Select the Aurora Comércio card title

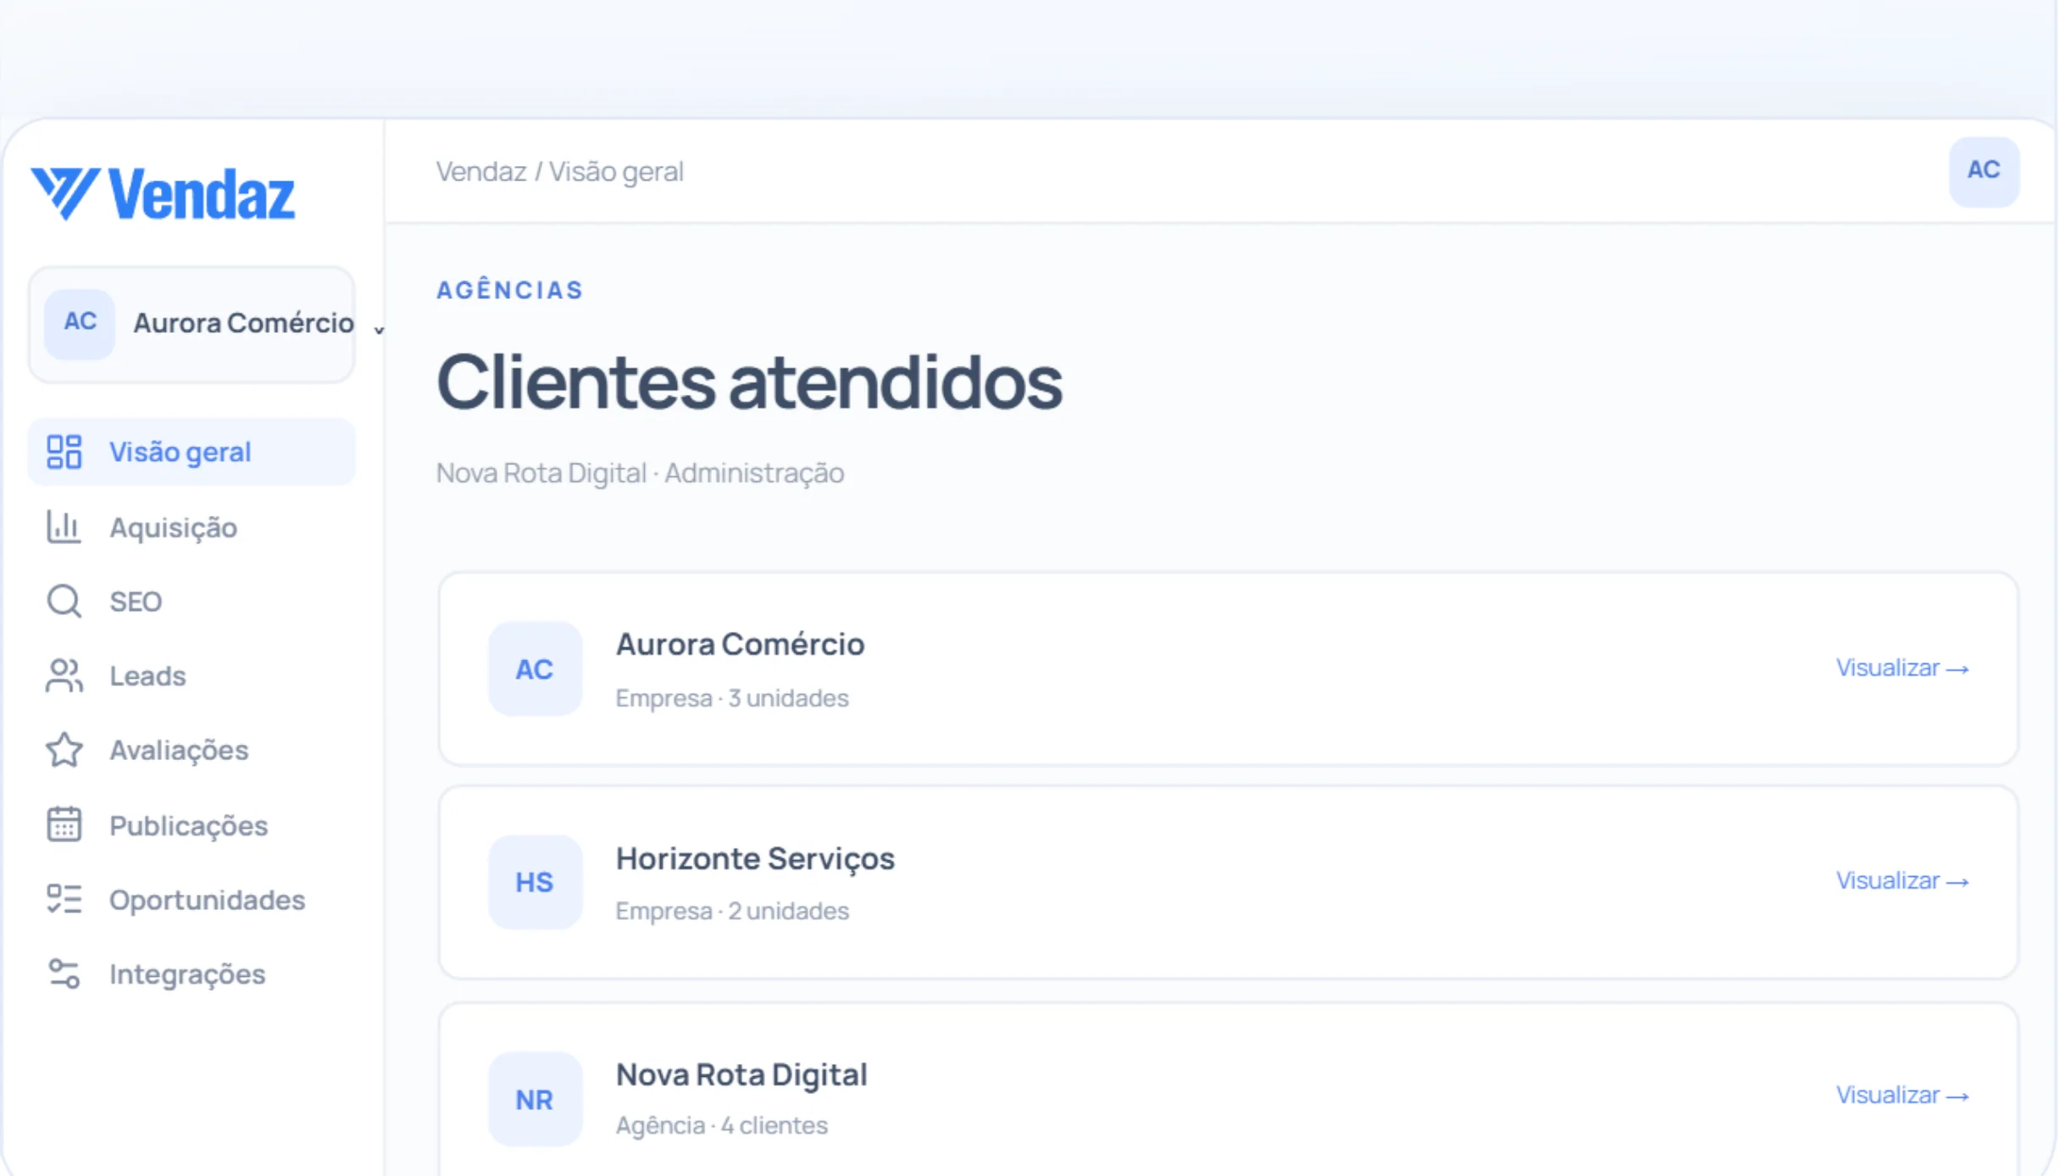click(x=740, y=644)
